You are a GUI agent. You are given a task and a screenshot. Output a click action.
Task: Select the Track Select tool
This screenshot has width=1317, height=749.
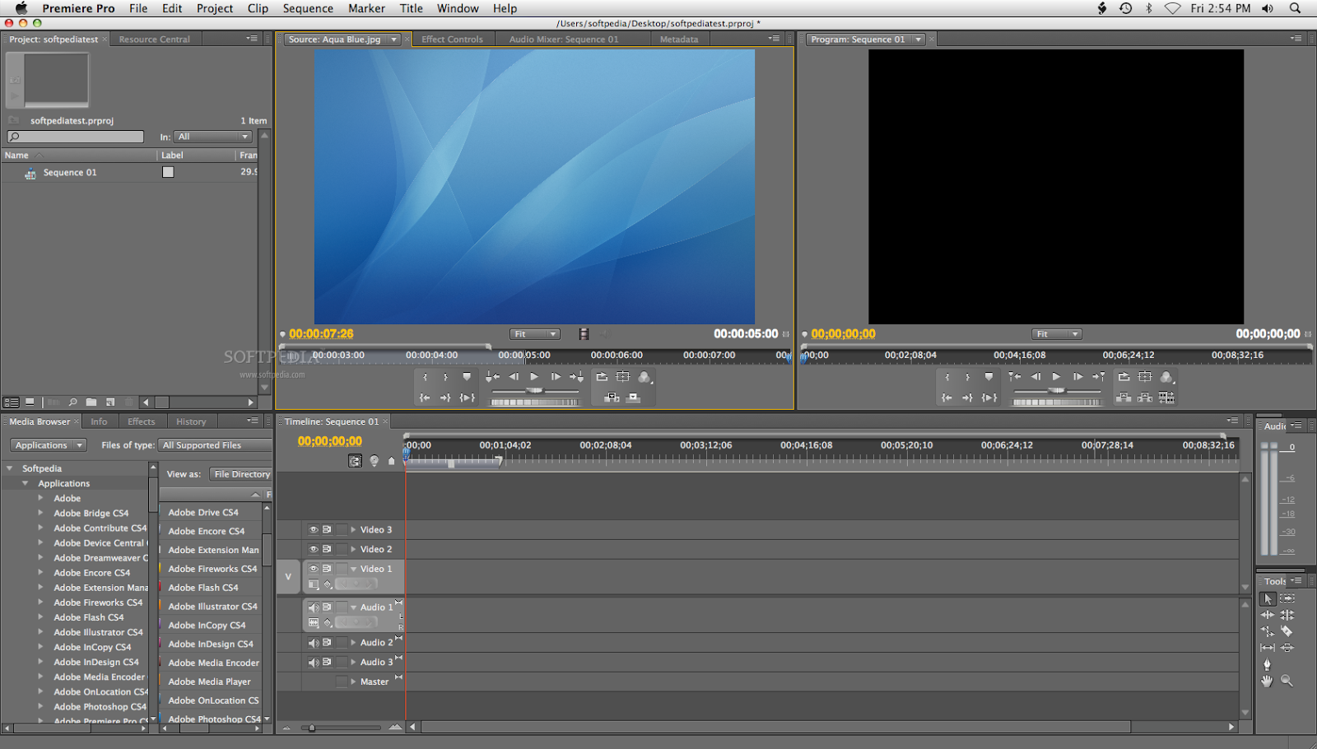click(1287, 598)
